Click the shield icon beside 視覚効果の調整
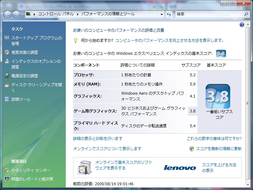This screenshot has width=253, height=190. click(7, 52)
